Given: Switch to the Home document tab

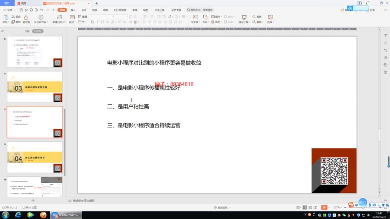Looking at the screenshot, I should pyautogui.click(x=7, y=3).
